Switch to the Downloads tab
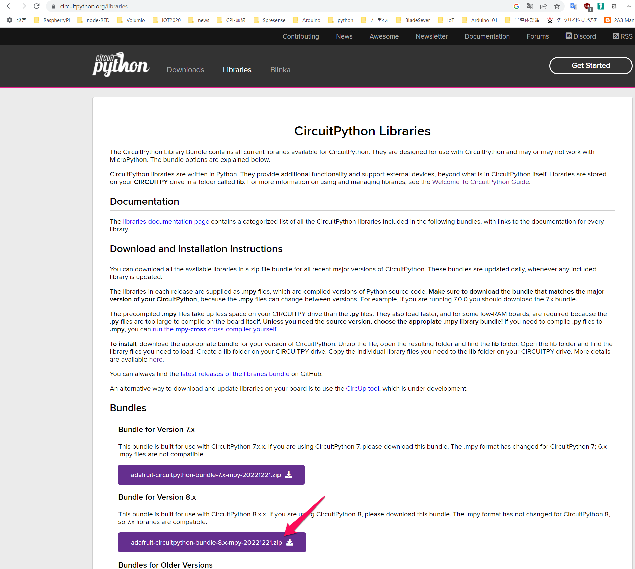635x569 pixels. [185, 70]
